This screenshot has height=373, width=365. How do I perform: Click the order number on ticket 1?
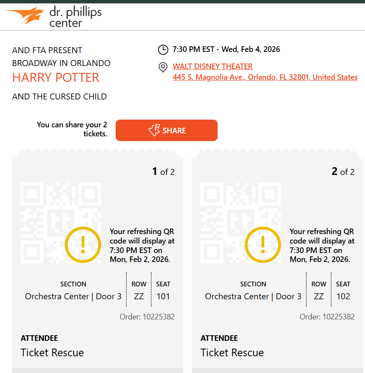pos(147,317)
